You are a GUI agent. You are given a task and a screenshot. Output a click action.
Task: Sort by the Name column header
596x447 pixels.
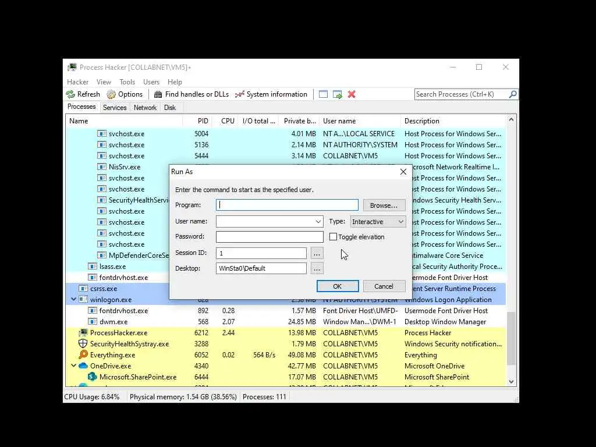tap(125, 121)
